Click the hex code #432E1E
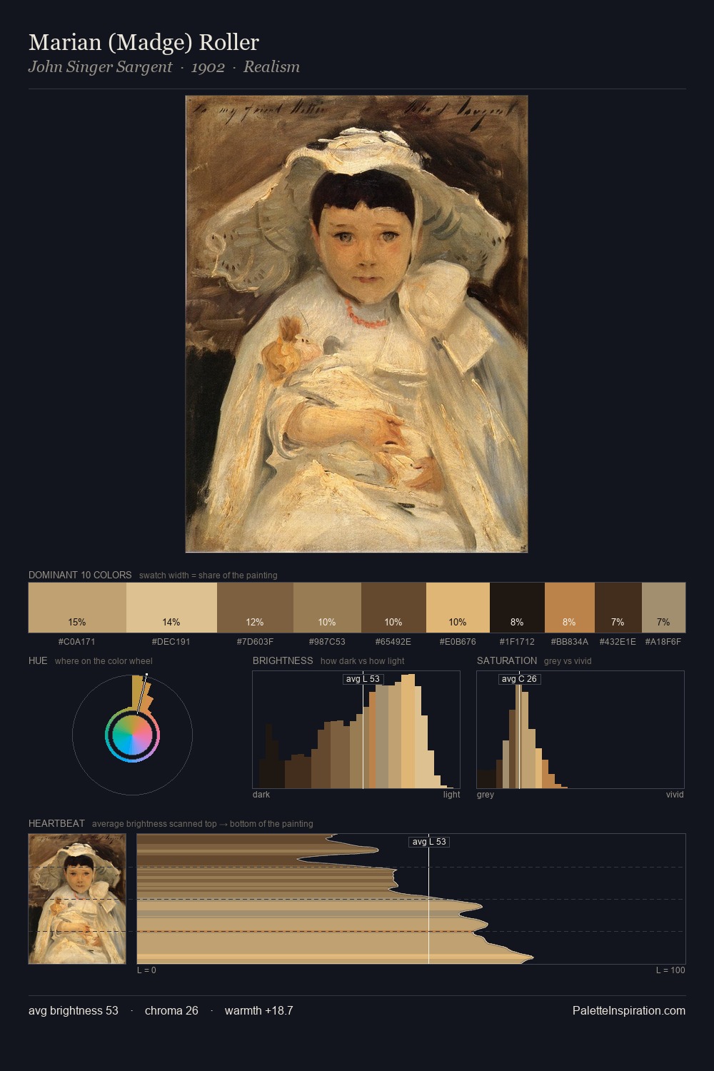714x1071 pixels. (x=618, y=642)
